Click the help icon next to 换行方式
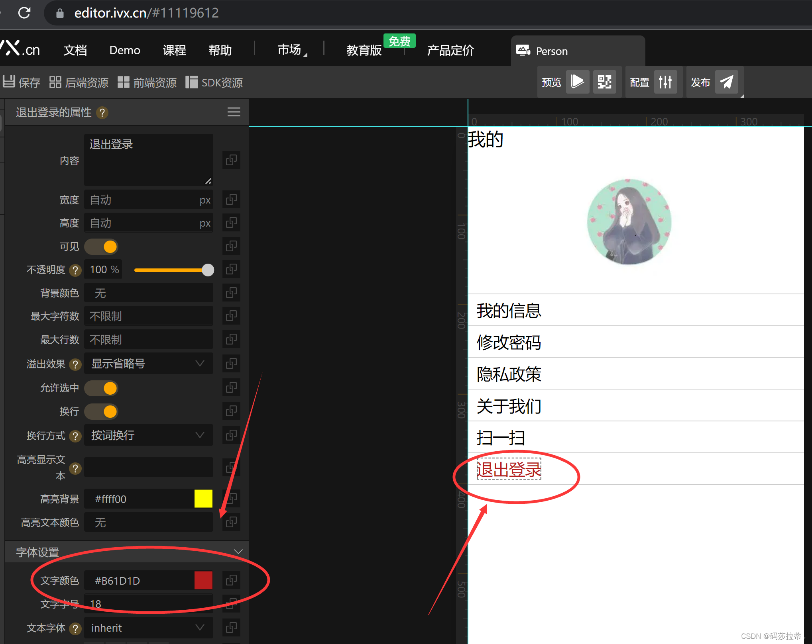 tap(75, 436)
